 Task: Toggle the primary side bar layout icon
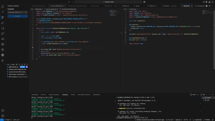pyautogui.click(x=206, y=2)
